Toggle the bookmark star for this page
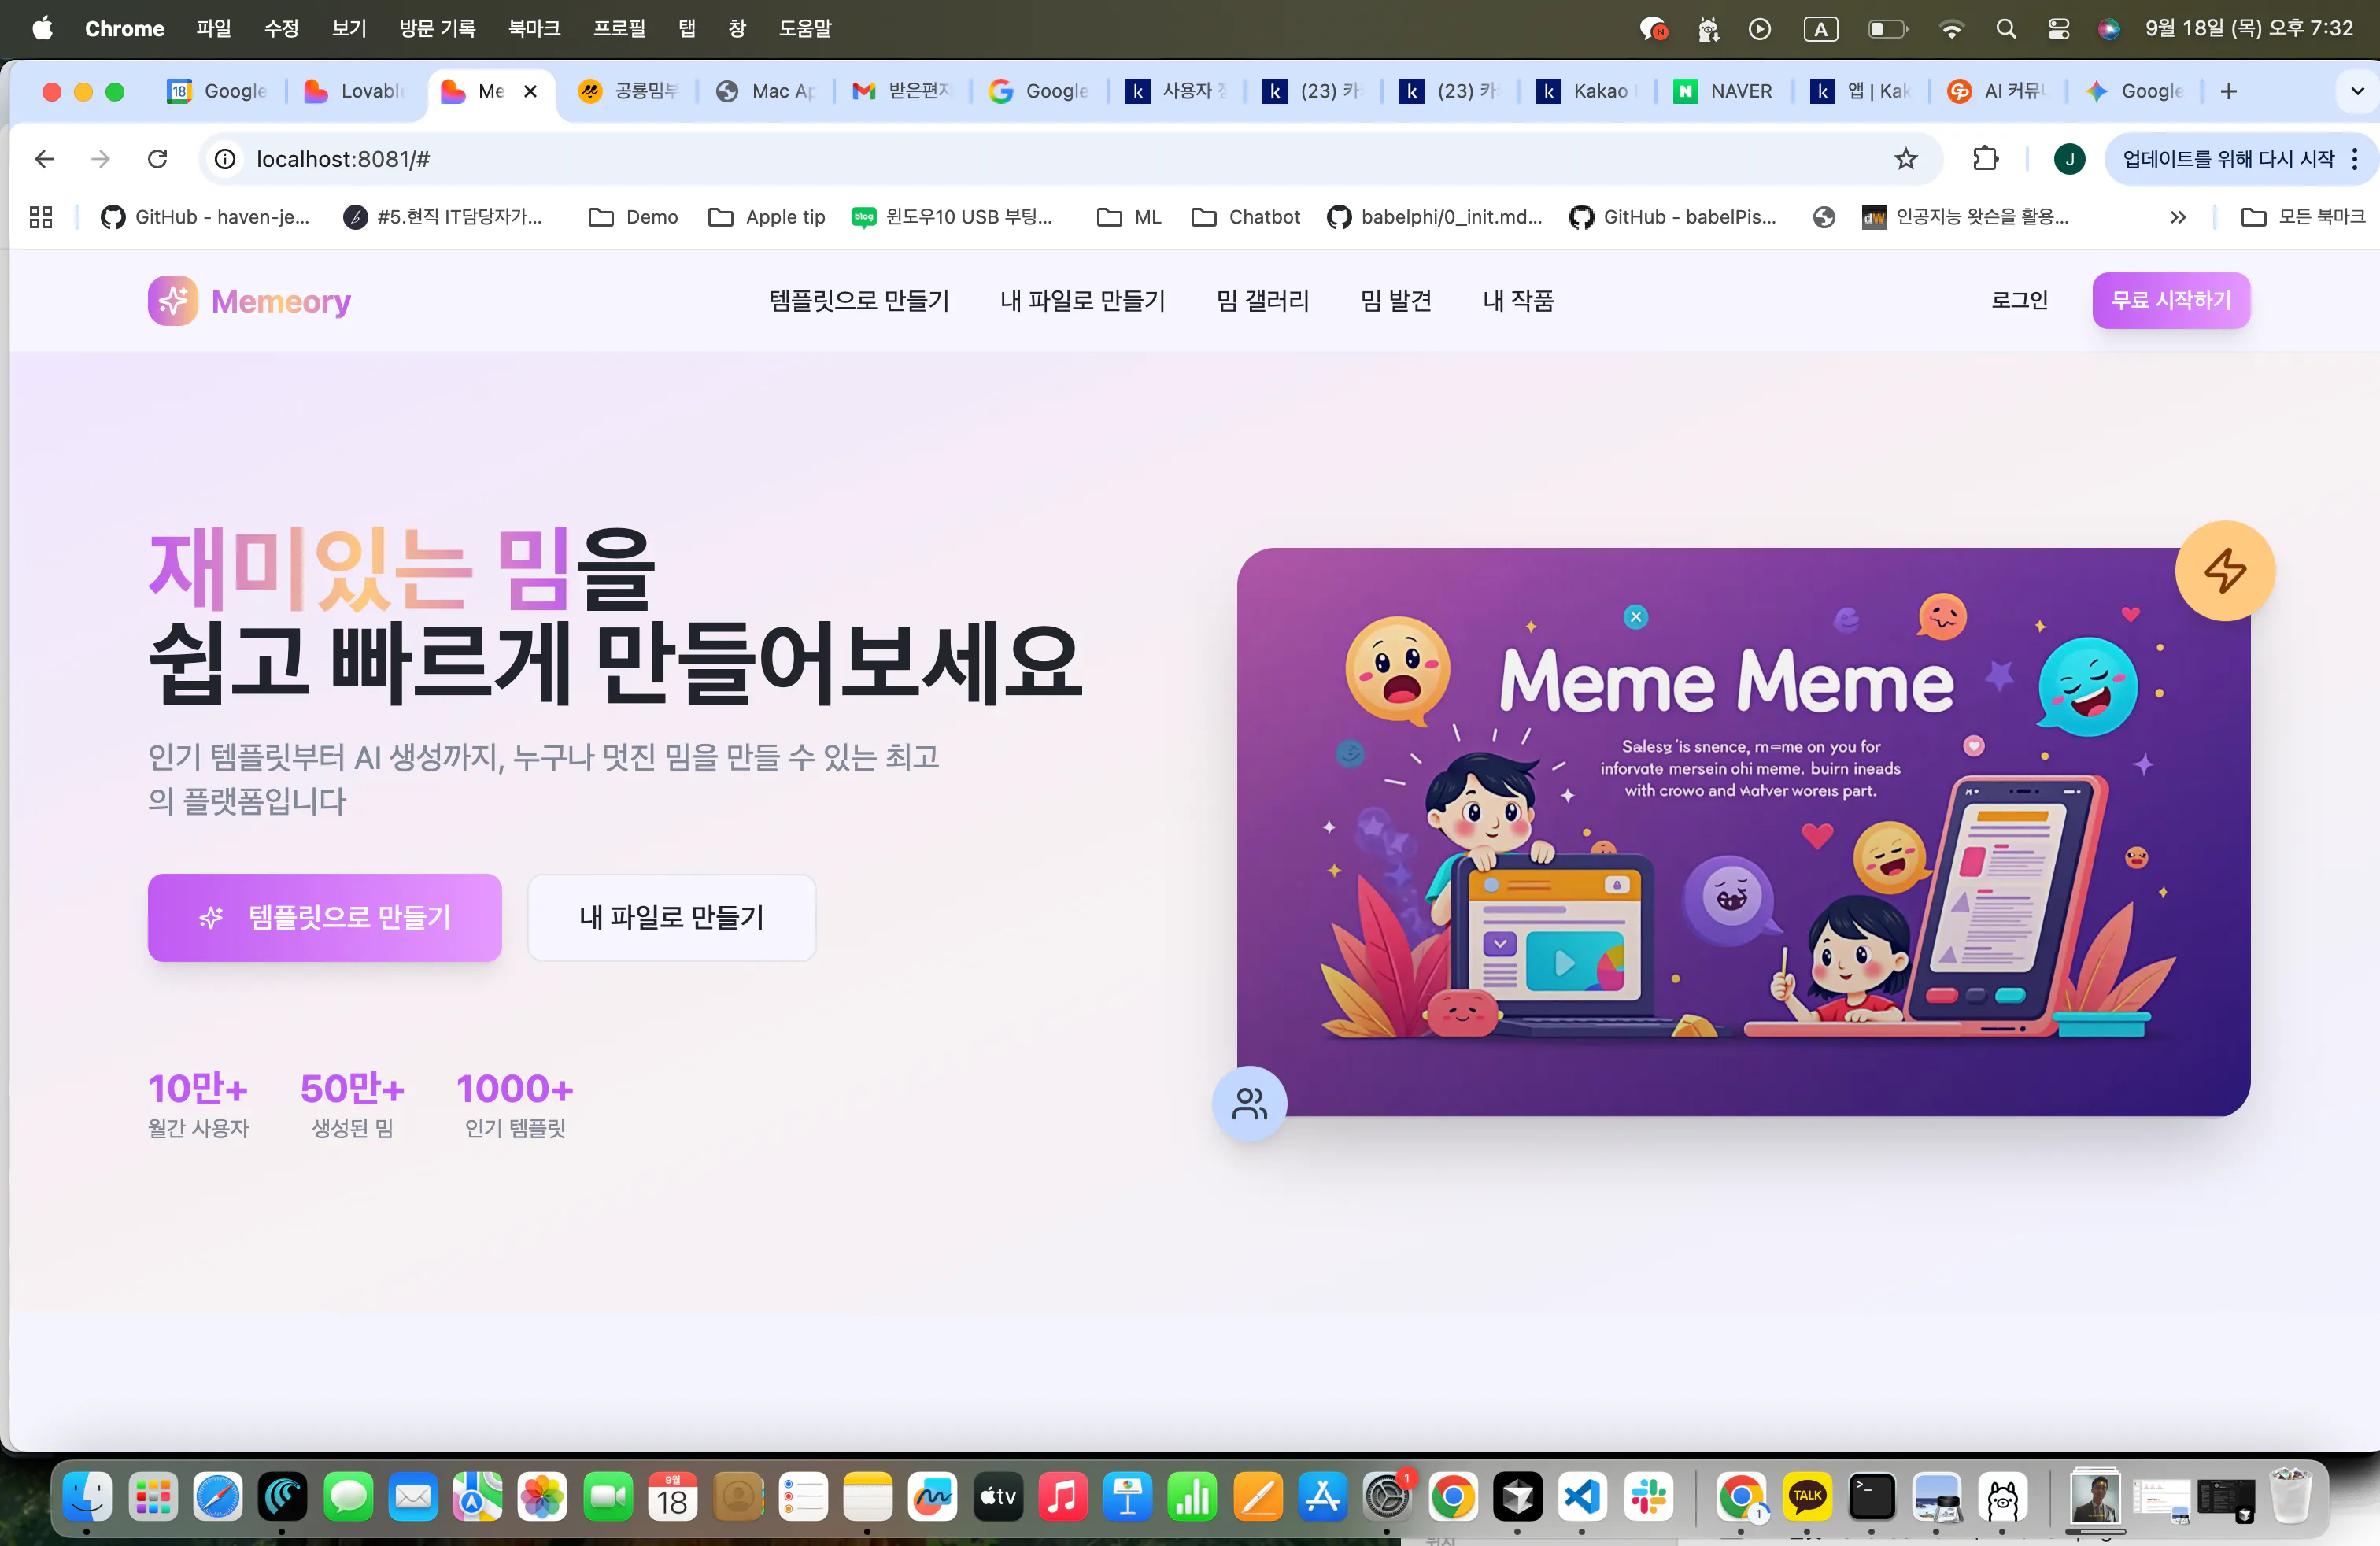 (x=1905, y=159)
